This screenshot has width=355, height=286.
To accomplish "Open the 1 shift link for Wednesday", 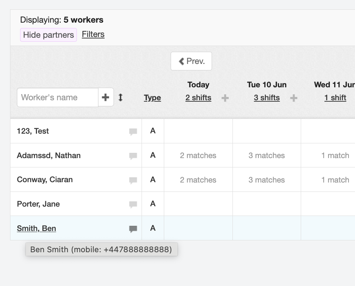I will tap(335, 98).
